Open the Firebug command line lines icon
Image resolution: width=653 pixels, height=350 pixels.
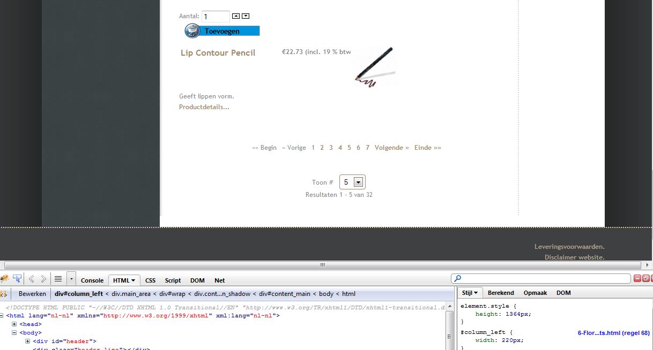[58, 279]
